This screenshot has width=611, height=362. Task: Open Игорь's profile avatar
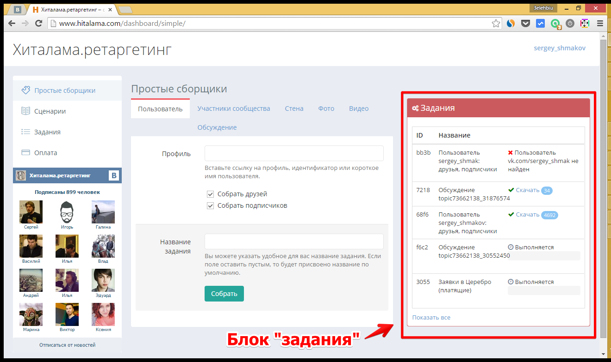point(67,212)
